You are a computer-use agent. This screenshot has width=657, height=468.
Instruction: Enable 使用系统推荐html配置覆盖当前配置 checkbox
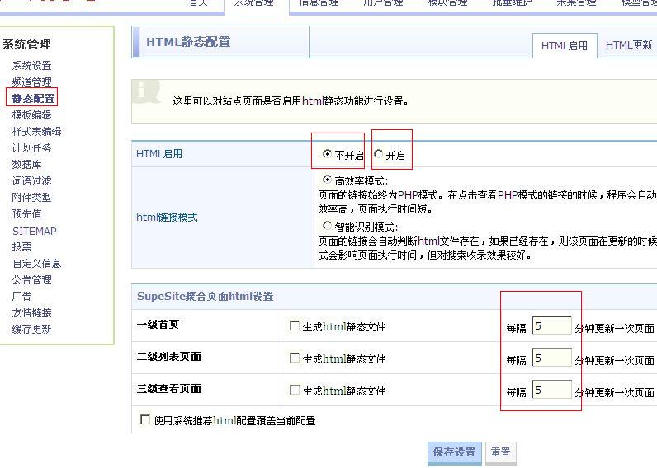pos(145,419)
